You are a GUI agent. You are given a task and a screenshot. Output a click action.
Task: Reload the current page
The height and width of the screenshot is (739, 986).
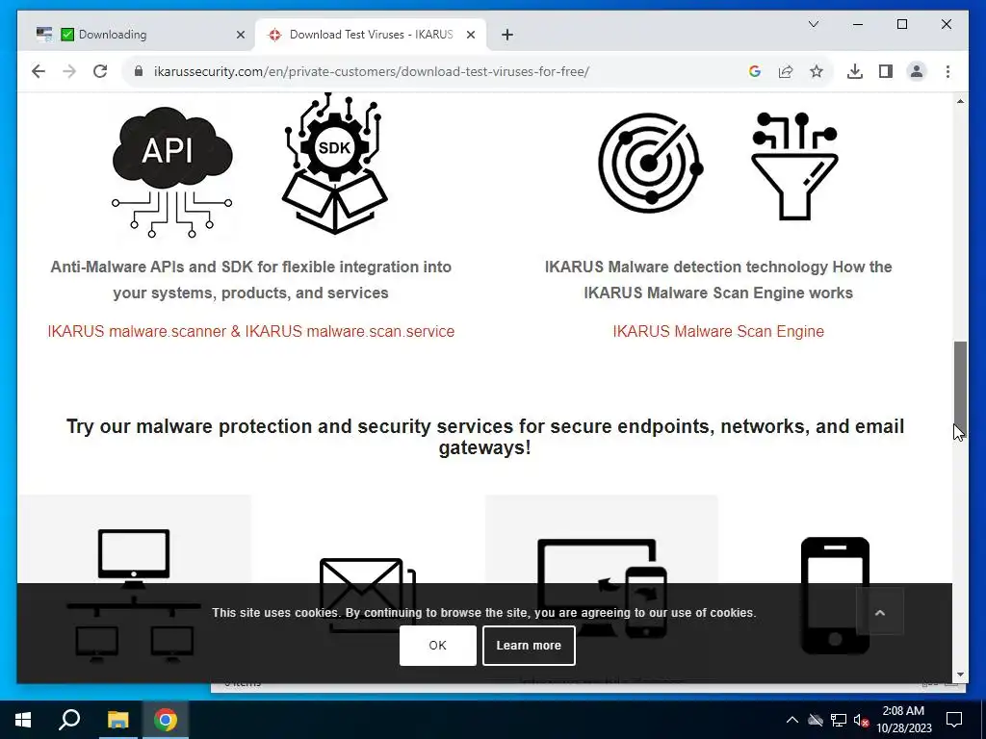pos(100,71)
